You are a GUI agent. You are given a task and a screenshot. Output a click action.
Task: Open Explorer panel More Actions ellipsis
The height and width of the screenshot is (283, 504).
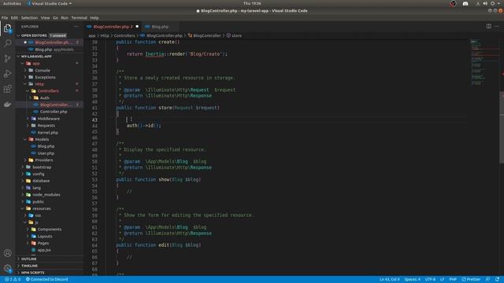pyautogui.click(x=76, y=27)
